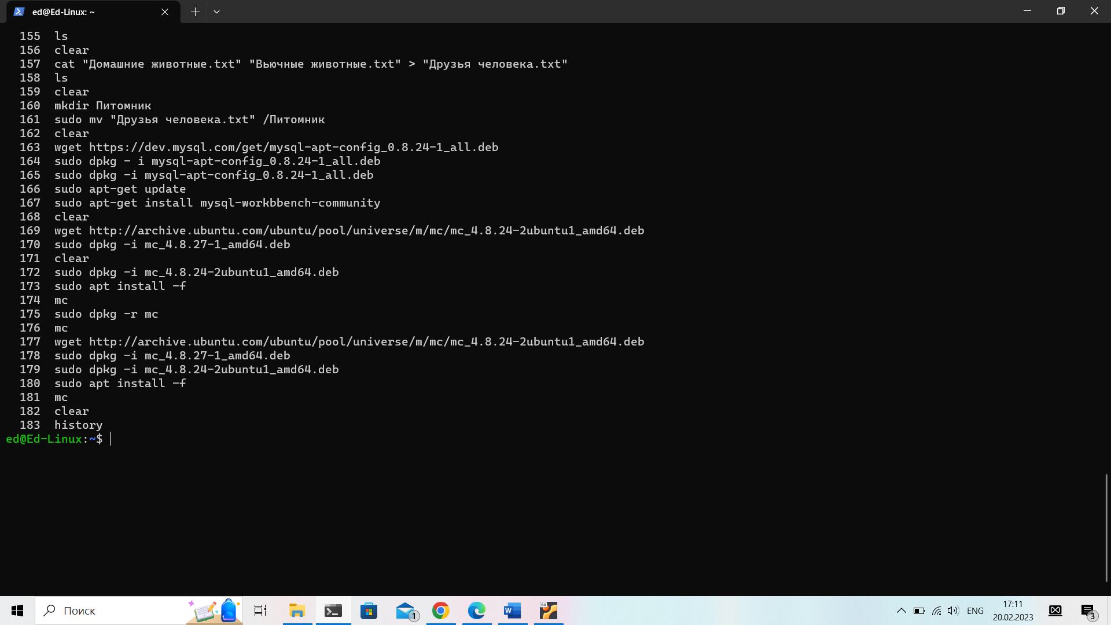Show hidden system tray icons

901,611
